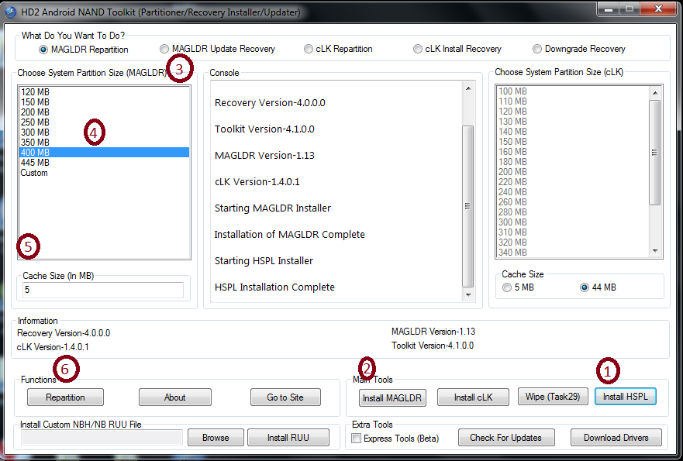Click Check For Updates button
This screenshot has height=461, width=683.
click(506, 438)
